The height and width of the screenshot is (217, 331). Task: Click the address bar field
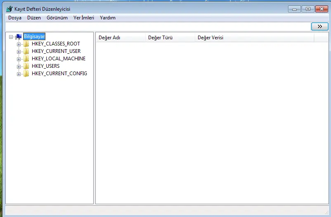[x=158, y=26]
